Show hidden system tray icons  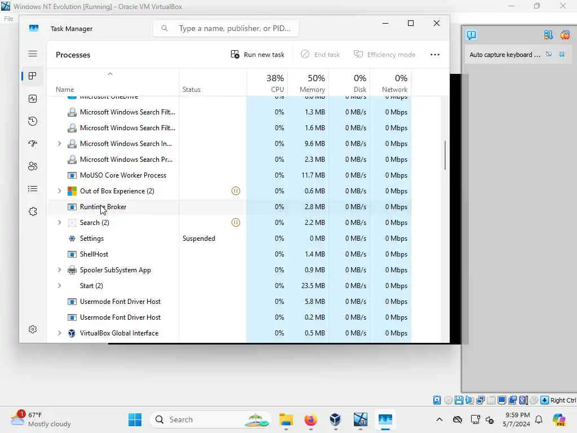click(x=440, y=419)
